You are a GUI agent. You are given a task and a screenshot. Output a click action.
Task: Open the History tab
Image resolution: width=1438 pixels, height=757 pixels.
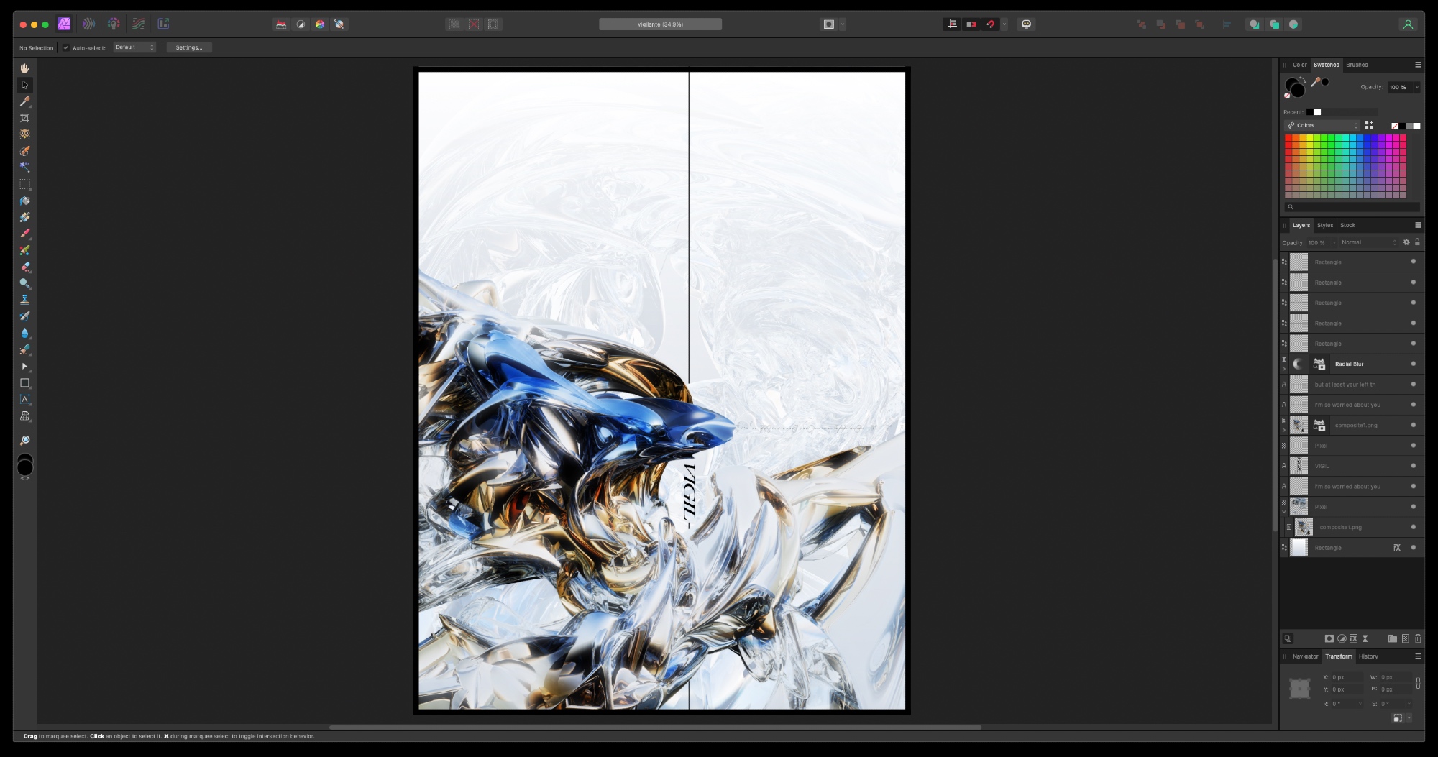[1368, 656]
